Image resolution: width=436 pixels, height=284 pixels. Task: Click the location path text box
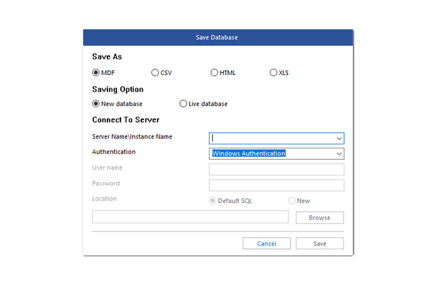(190, 217)
